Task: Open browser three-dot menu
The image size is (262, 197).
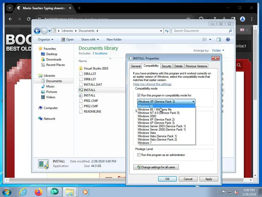Action: point(252,19)
